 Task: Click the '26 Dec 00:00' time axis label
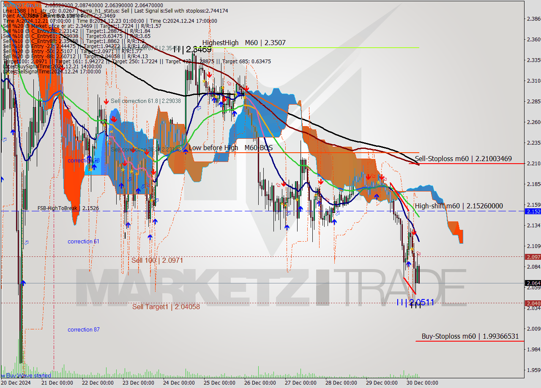click(260, 383)
